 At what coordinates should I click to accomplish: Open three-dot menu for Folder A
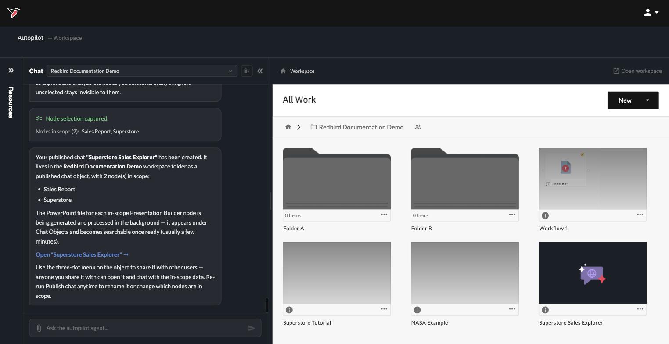pyautogui.click(x=384, y=215)
